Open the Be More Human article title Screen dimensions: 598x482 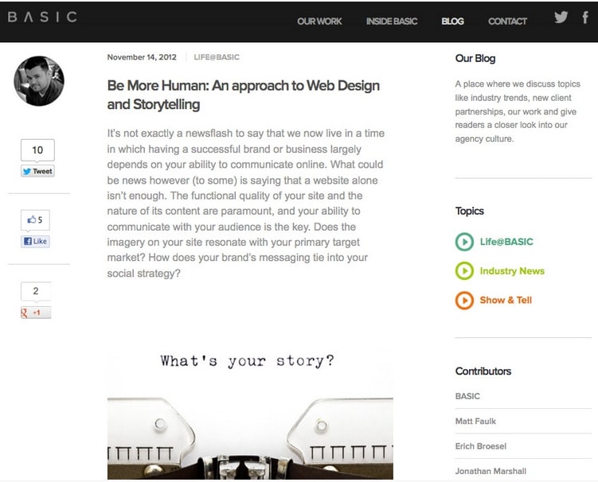pyautogui.click(x=243, y=95)
